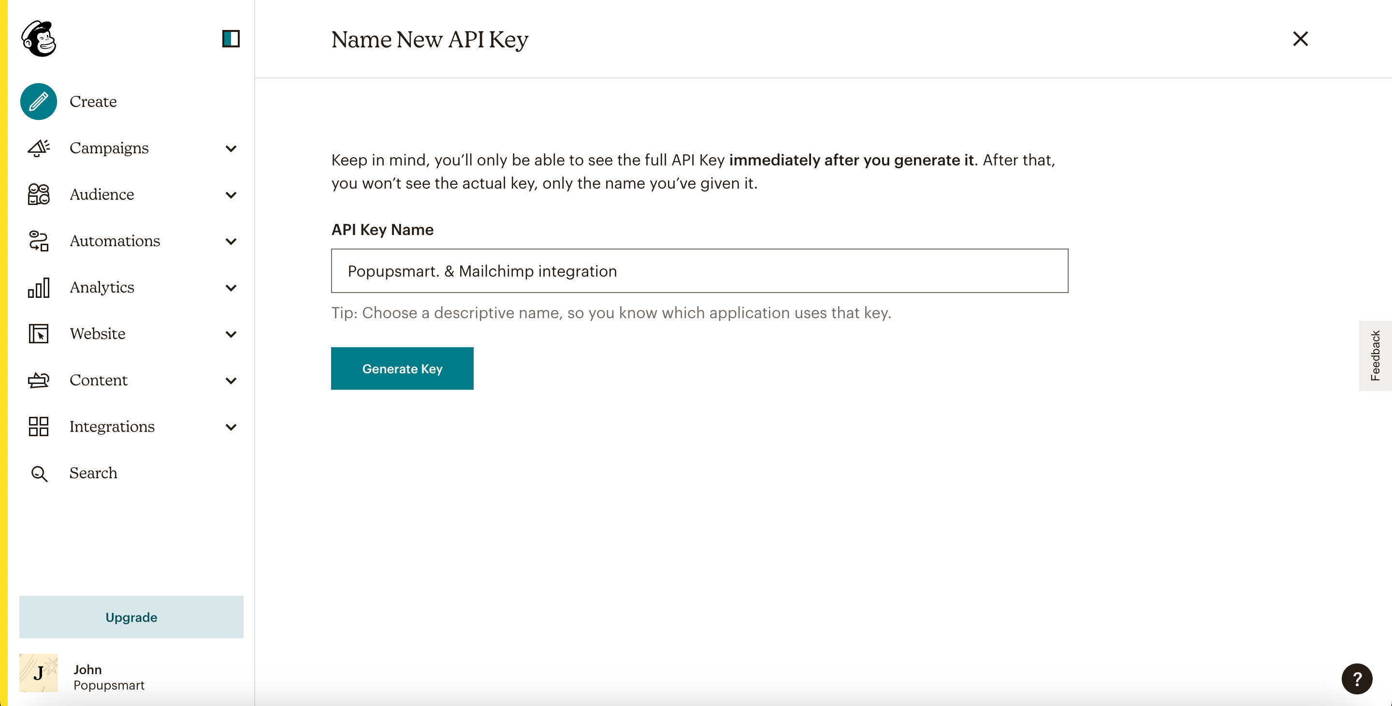1392x706 pixels.
Task: Select the Search menu item
Action: coord(94,473)
